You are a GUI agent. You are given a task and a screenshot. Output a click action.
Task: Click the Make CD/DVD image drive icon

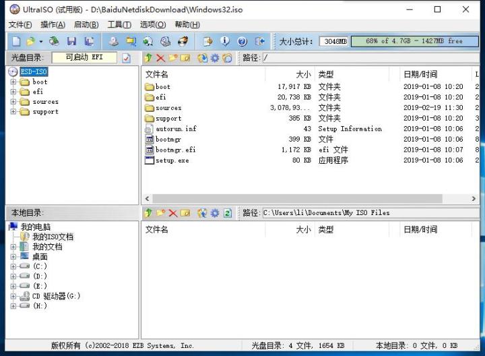tap(114, 41)
